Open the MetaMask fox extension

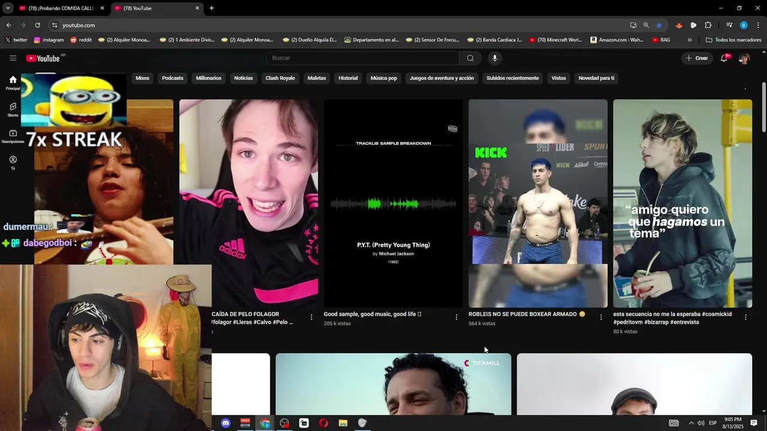679,25
